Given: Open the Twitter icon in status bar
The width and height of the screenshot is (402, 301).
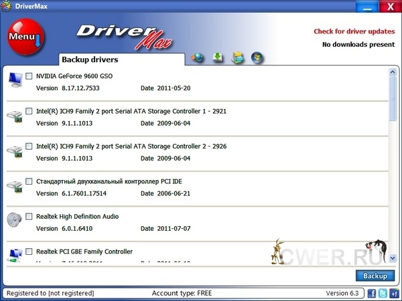Looking at the screenshot, I should point(383,293).
